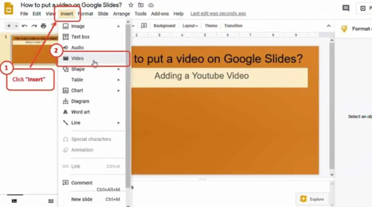Open comment history icon at top right
This screenshot has height=207, width=372.
point(346,8)
